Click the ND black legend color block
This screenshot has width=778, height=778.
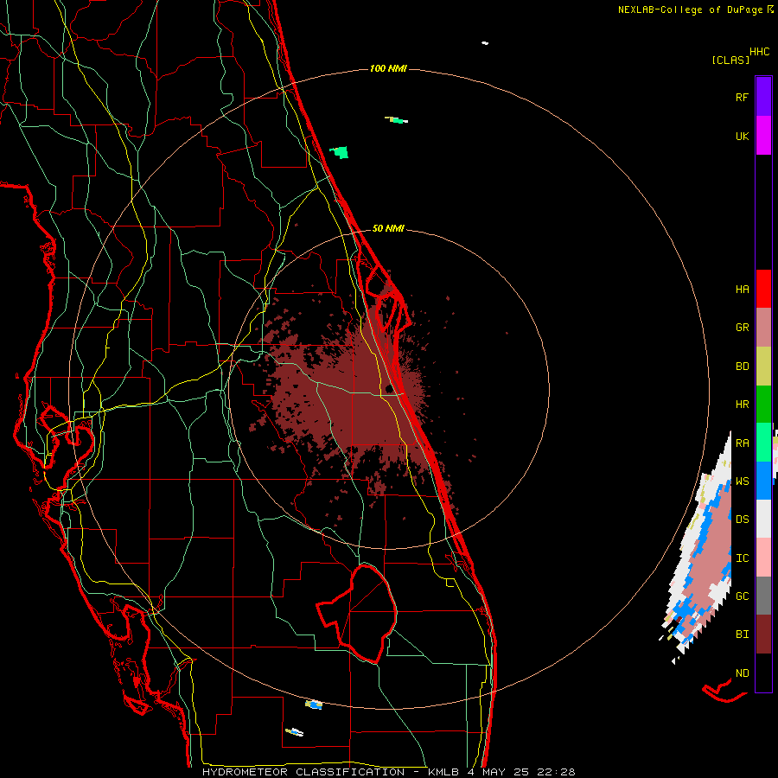[763, 673]
